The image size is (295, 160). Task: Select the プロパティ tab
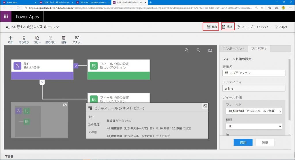pyautogui.click(x=258, y=49)
